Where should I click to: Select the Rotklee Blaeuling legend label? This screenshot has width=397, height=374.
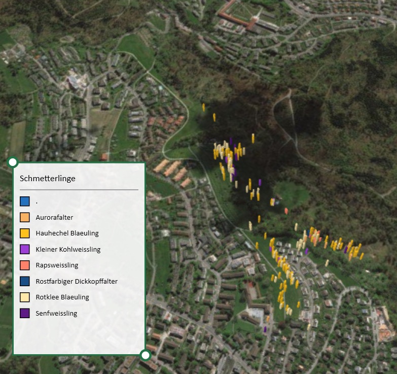point(62,297)
